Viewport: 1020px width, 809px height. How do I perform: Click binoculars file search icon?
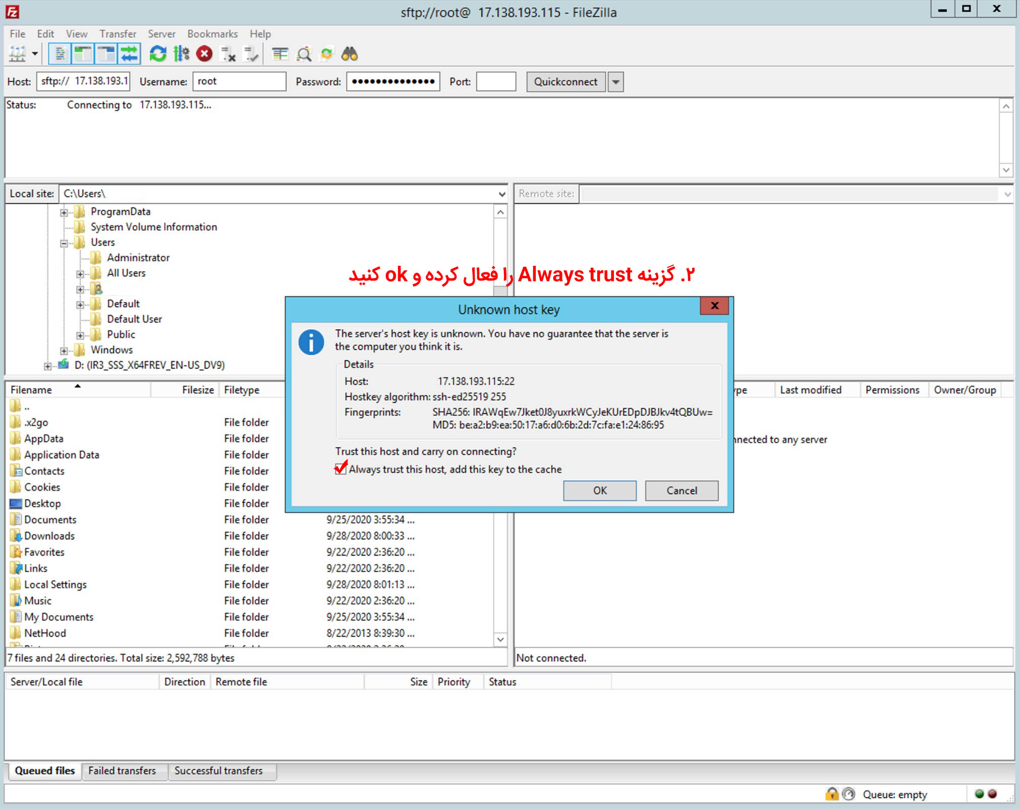point(350,53)
